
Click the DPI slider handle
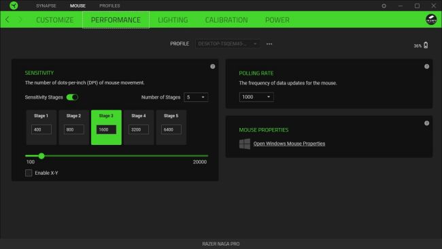click(x=41, y=156)
